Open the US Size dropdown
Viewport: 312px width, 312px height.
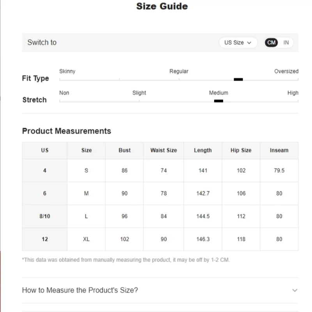tap(238, 43)
